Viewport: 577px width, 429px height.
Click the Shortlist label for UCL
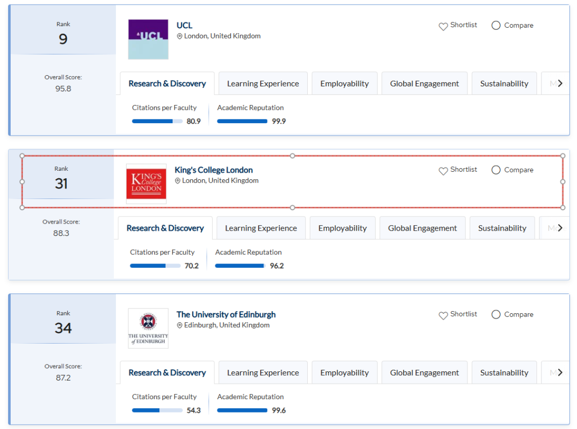[463, 25]
